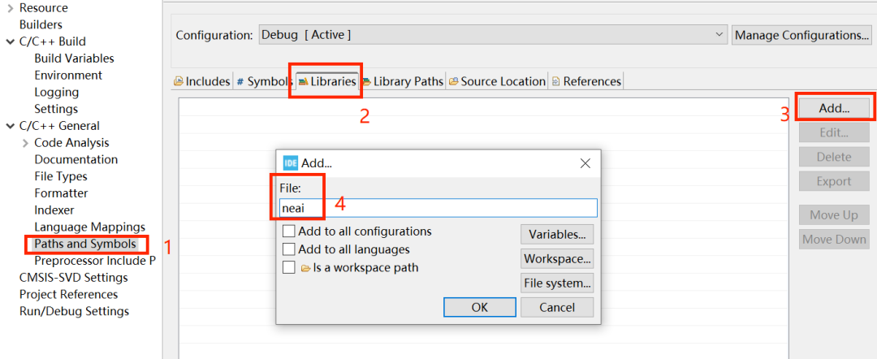This screenshot has height=359, width=877.
Task: Click the References tab icon
Action: click(555, 81)
